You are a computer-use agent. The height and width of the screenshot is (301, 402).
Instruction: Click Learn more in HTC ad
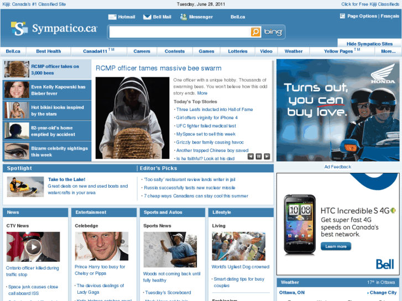coord(336,246)
